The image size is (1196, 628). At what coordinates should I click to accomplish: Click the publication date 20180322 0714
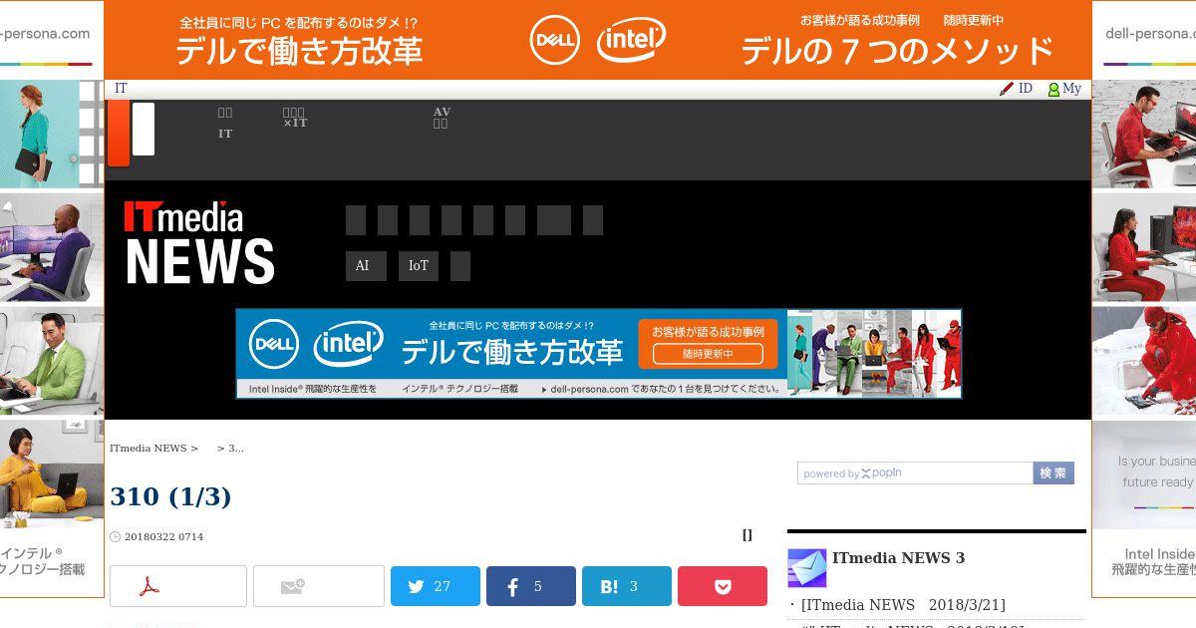coord(163,537)
